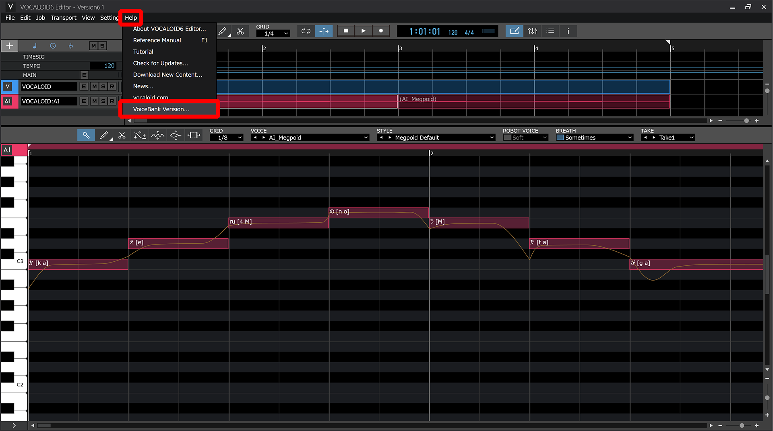Mute the VOCALOID track with the M button

(x=94, y=86)
